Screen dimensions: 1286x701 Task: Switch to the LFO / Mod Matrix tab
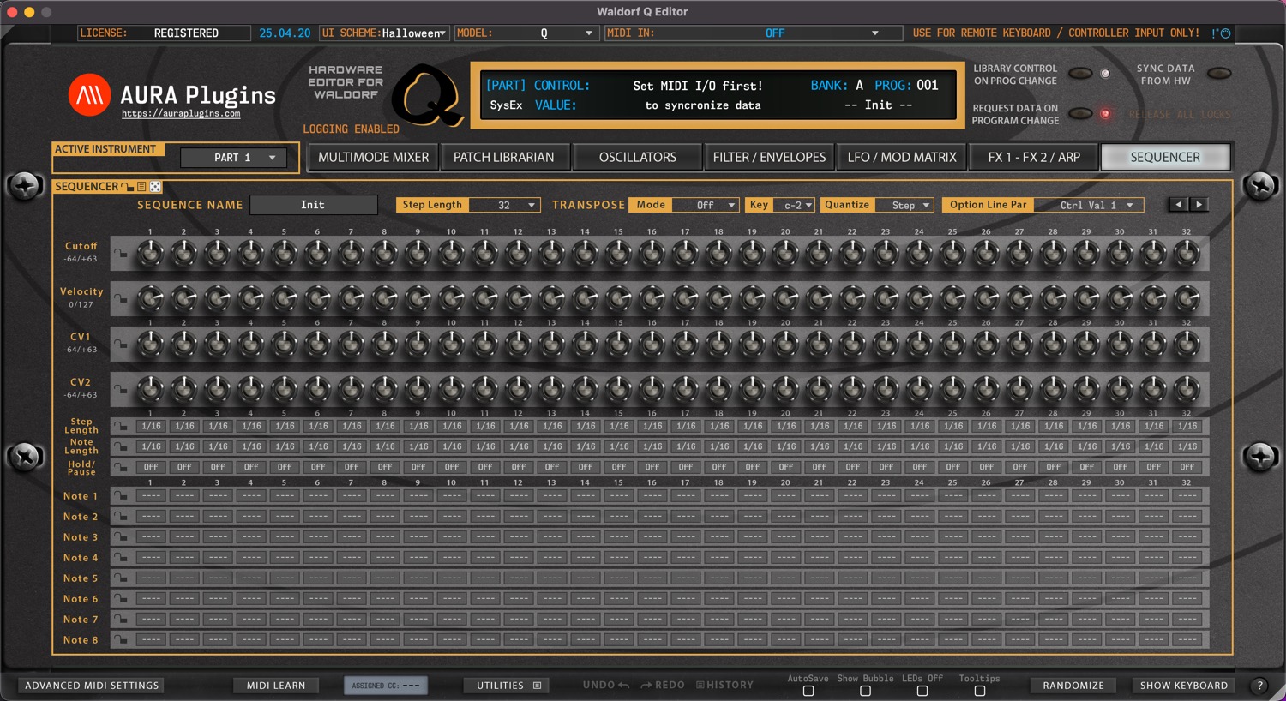tap(902, 158)
